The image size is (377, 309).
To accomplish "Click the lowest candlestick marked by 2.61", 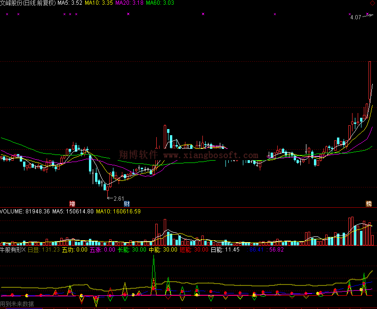I will pyautogui.click(x=107, y=192).
